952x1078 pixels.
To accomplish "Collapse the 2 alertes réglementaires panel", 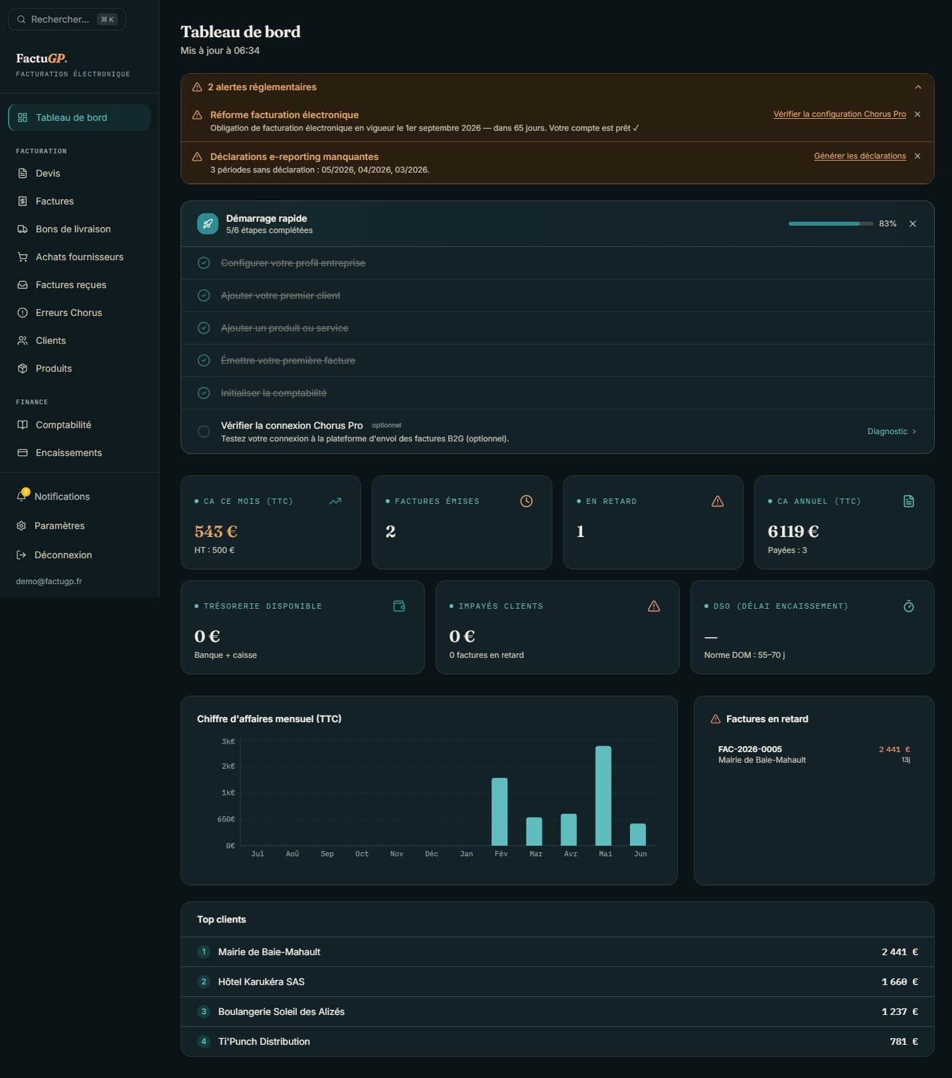I will point(918,87).
